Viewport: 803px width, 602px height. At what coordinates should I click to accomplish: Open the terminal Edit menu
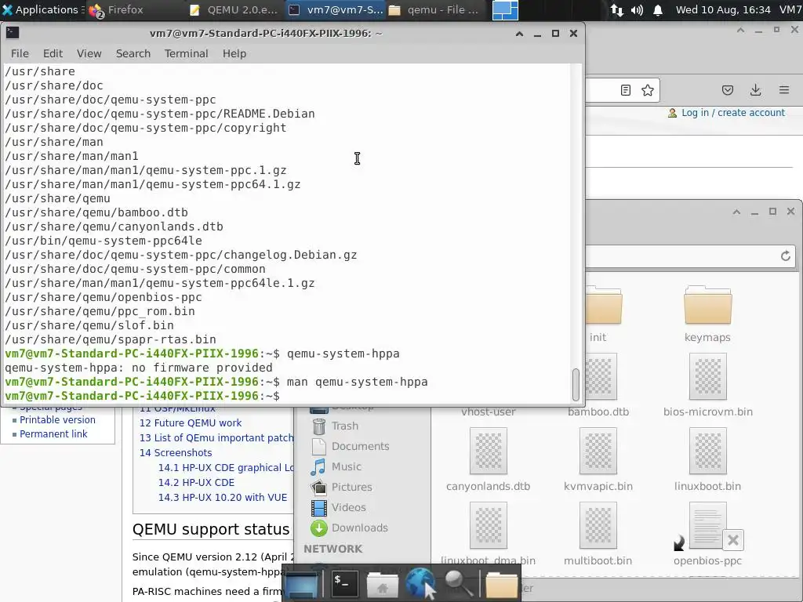click(x=53, y=54)
